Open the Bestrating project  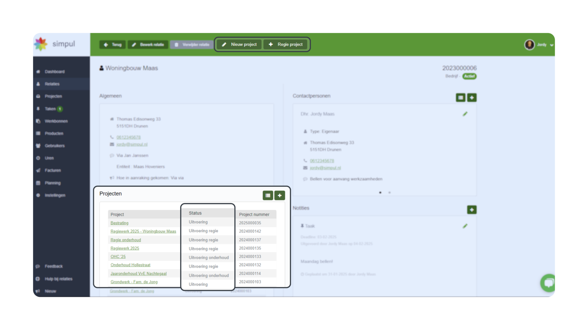(119, 223)
